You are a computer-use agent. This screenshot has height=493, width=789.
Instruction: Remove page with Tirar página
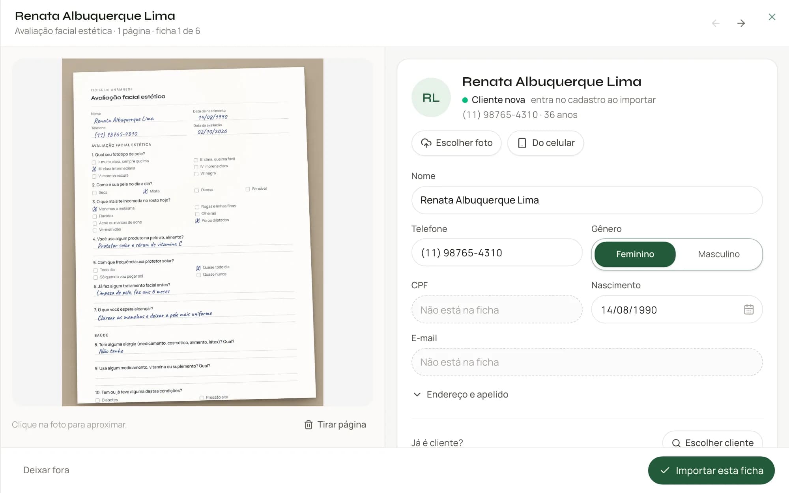click(x=335, y=424)
